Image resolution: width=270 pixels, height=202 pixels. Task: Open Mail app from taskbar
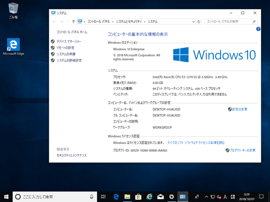point(160,197)
